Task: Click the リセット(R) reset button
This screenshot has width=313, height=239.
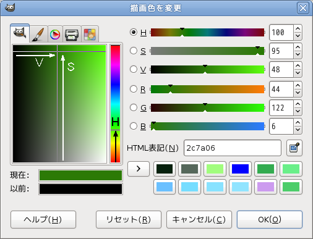Action: pyautogui.click(x=129, y=219)
